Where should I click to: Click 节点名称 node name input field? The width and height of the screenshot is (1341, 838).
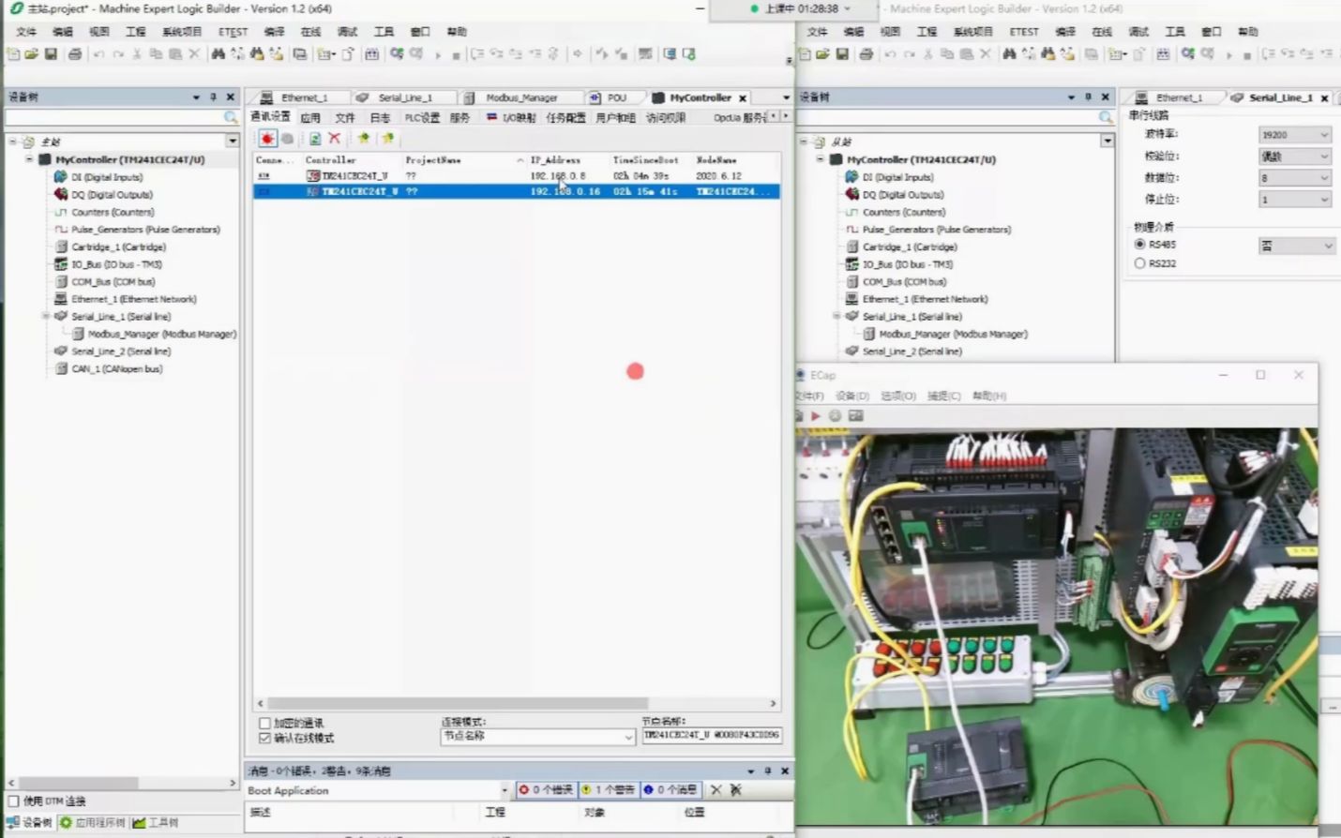[x=712, y=736]
